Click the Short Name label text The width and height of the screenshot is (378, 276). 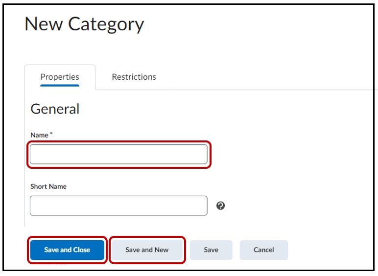click(x=48, y=186)
